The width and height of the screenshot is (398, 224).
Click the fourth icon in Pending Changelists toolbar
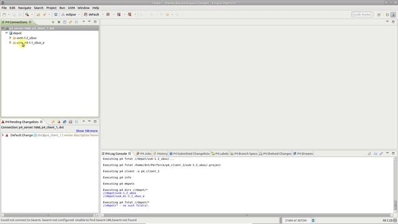70,122
